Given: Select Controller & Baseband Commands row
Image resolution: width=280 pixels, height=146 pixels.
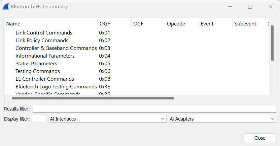Looking at the screenshot, I should tap(56, 48).
